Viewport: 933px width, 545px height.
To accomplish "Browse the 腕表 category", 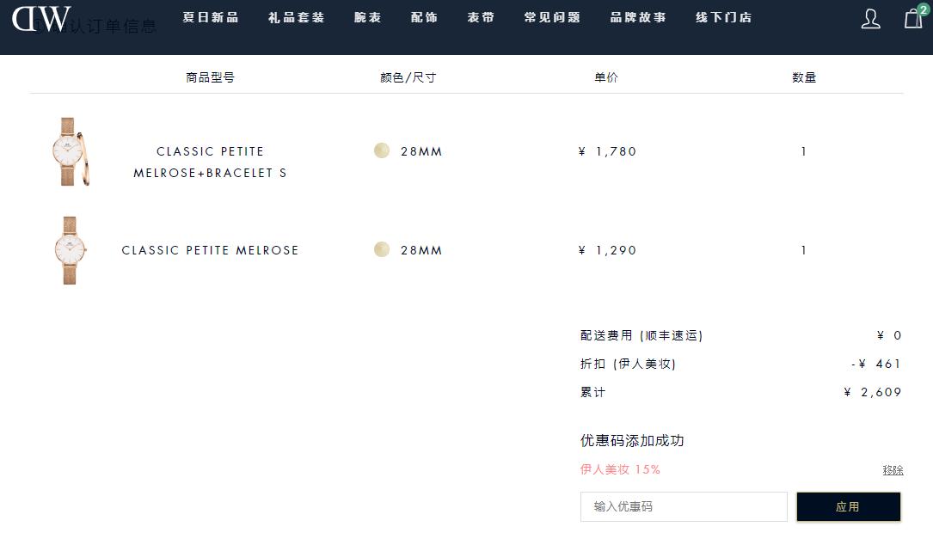I will (367, 17).
